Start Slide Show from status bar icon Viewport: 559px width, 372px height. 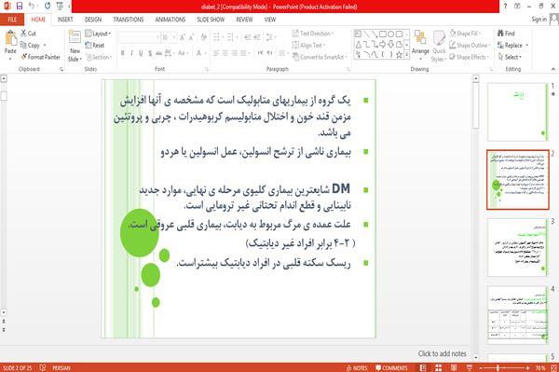tap(470, 367)
